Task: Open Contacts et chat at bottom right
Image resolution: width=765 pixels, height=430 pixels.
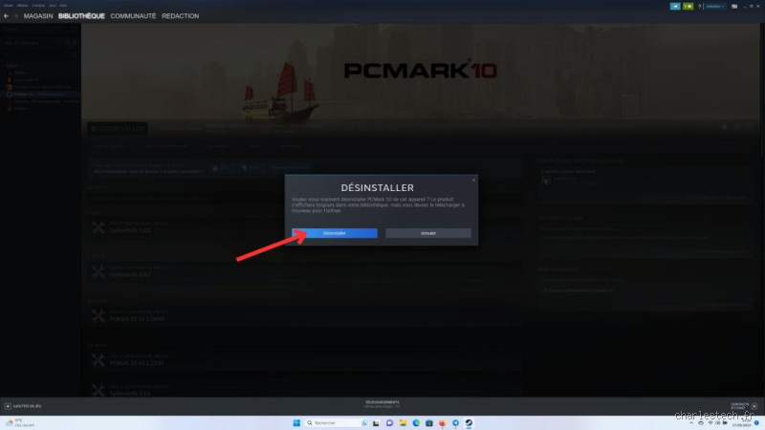Action: [x=744, y=406]
